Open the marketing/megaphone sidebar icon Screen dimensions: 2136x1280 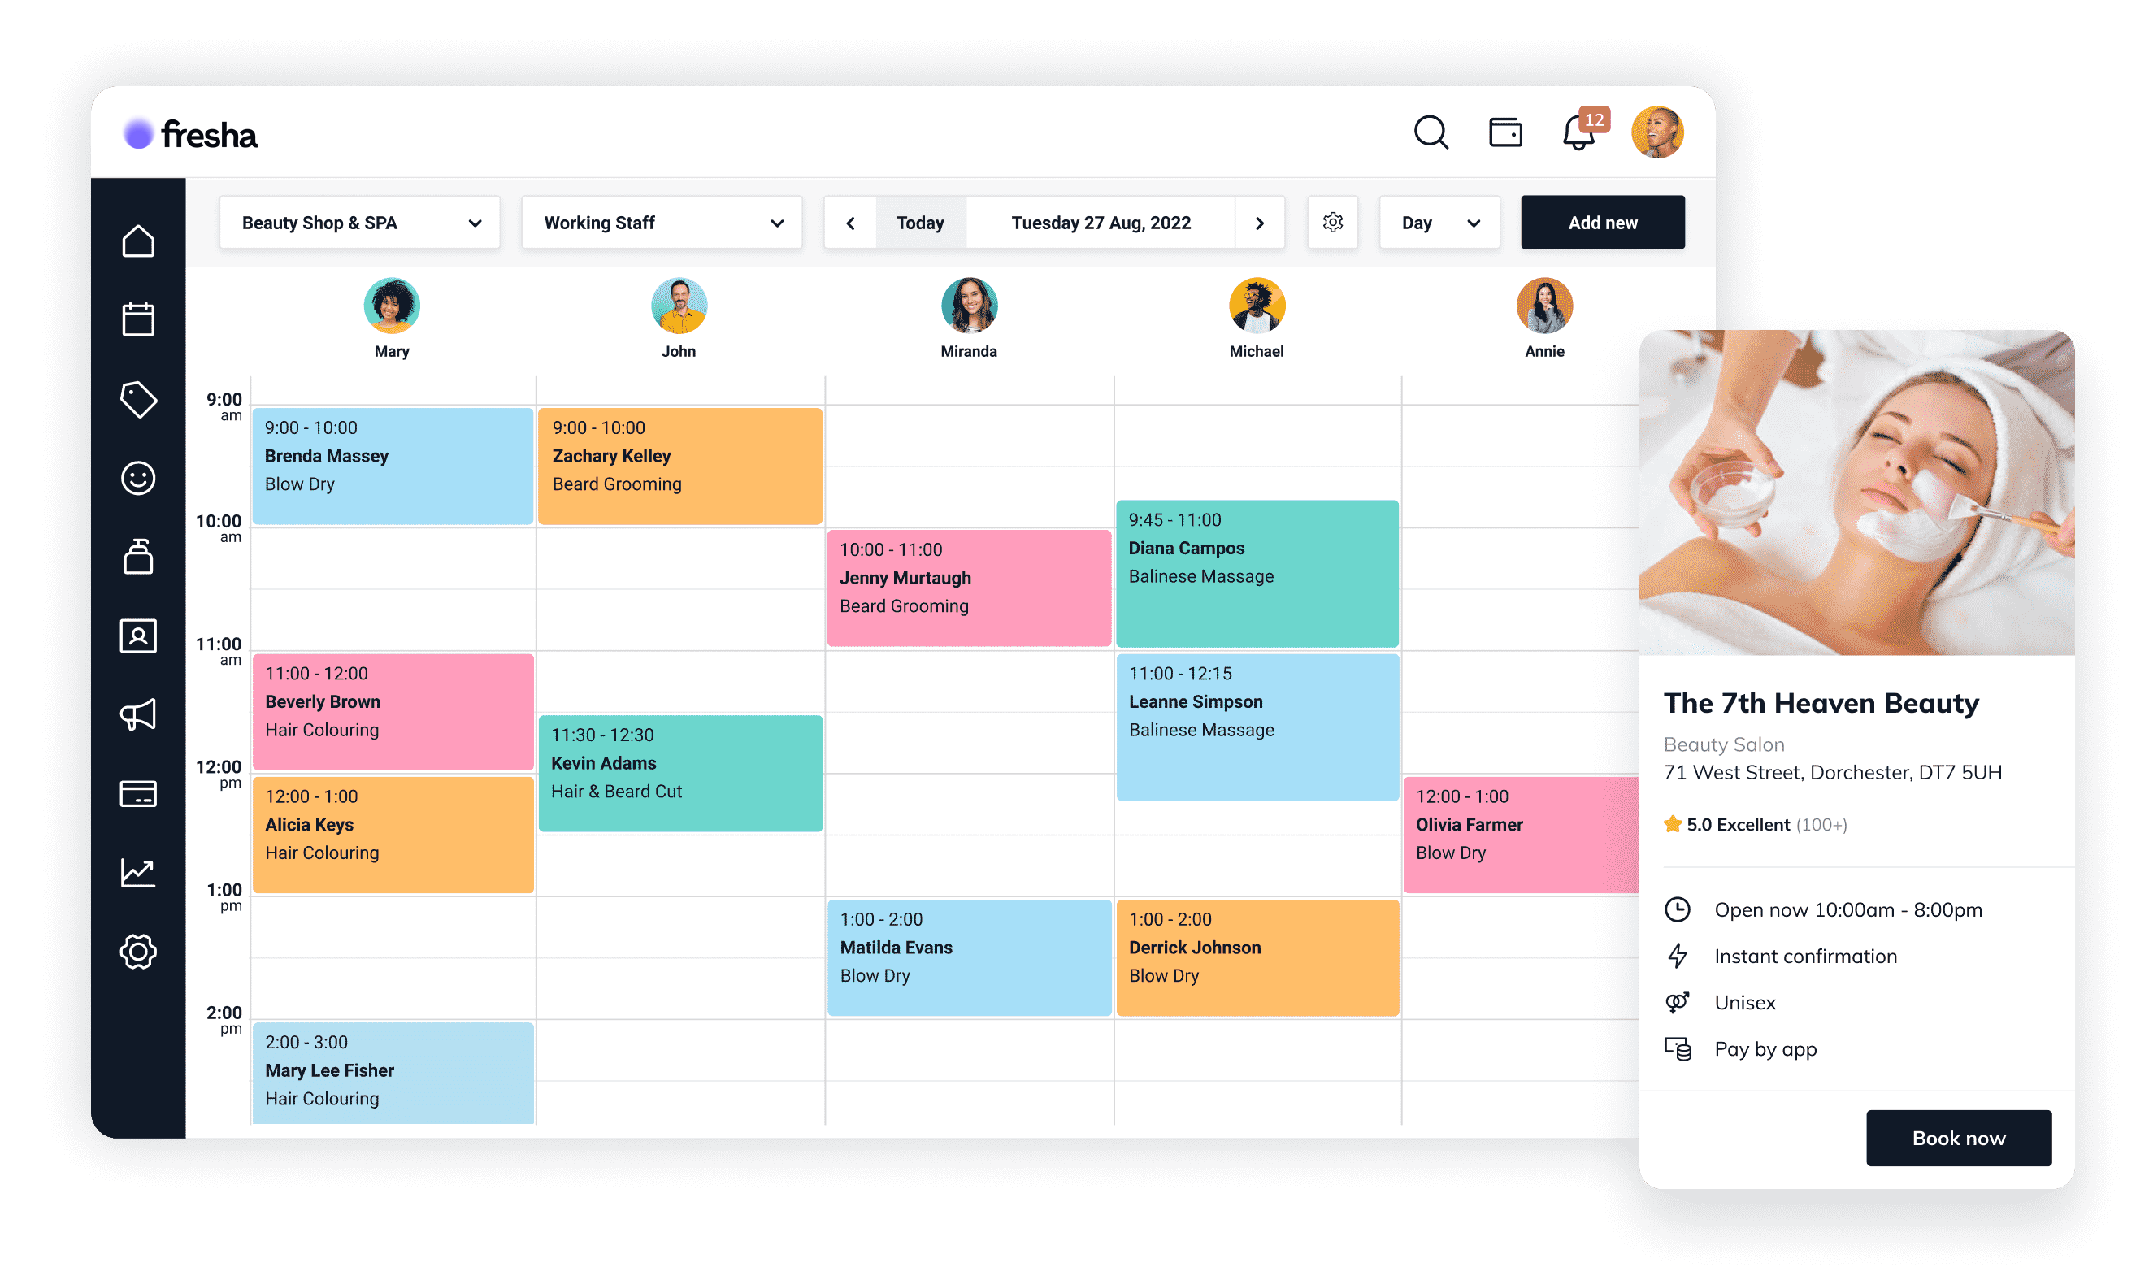[x=137, y=714]
